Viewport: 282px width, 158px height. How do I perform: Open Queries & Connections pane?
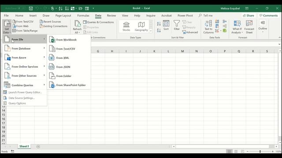pyautogui.click(x=99, y=22)
